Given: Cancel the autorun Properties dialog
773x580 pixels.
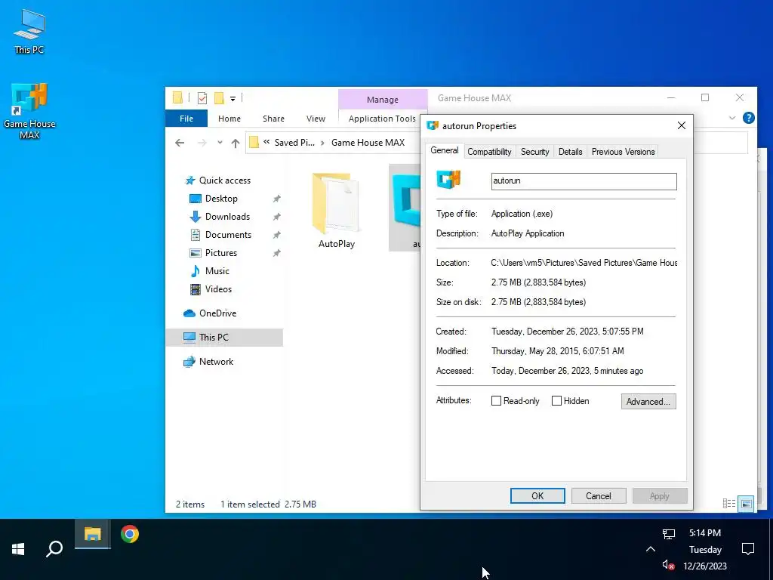Looking at the screenshot, I should 599,496.
